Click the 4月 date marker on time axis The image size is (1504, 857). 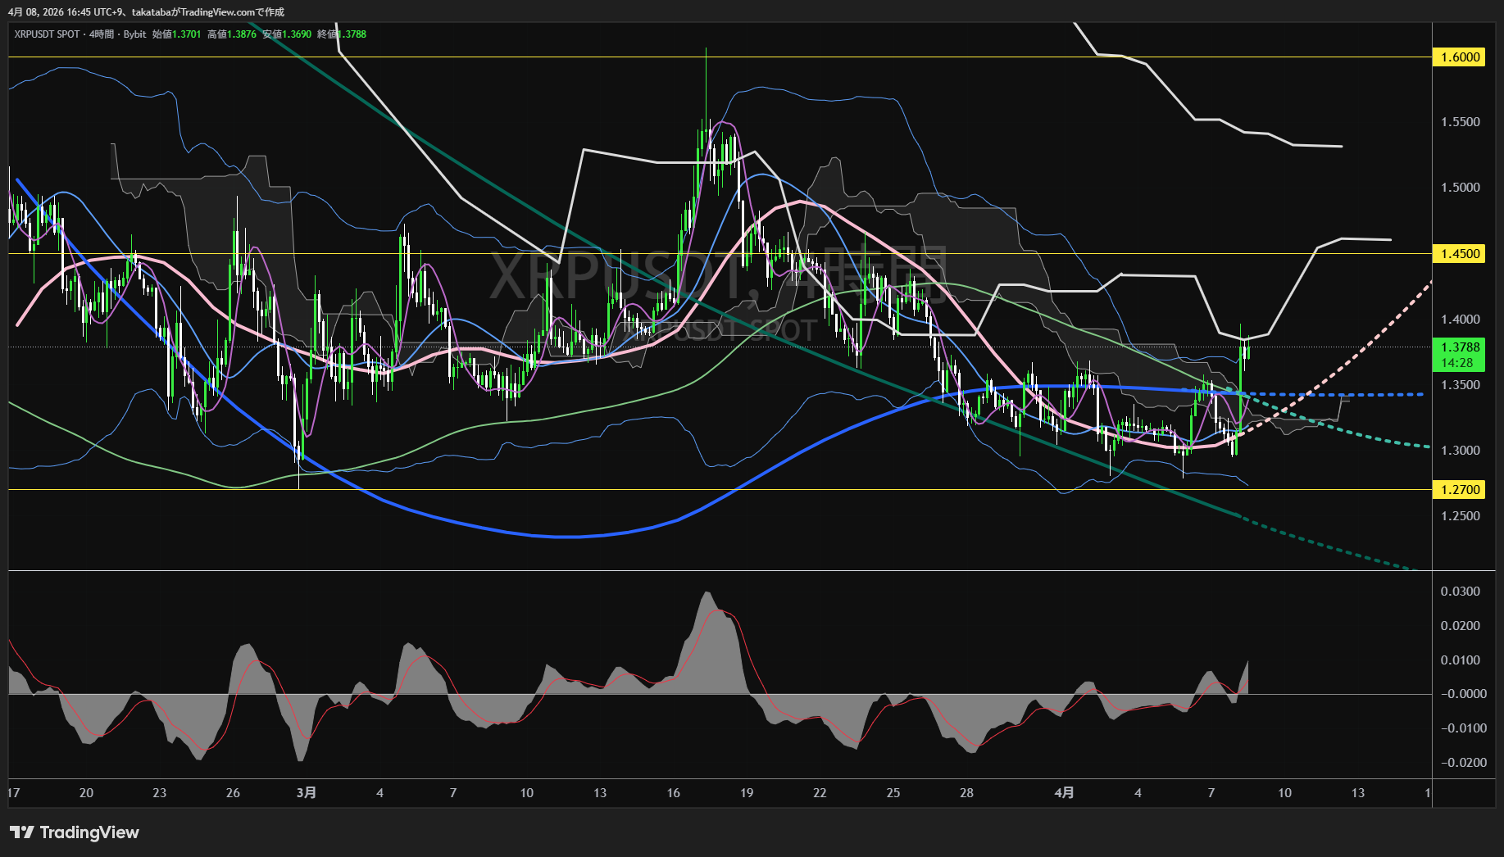coord(1064,792)
